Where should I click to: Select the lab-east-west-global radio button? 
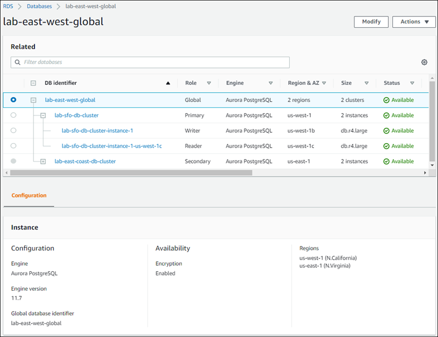(14, 100)
